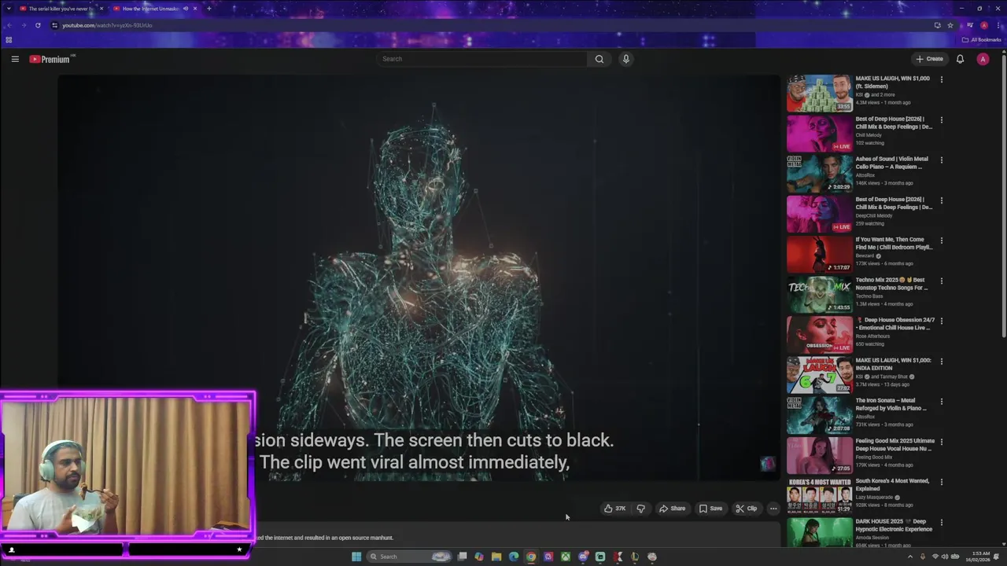Screen dimensions: 1007x566
Task: Like the video with 37K likes
Action: pos(615,509)
